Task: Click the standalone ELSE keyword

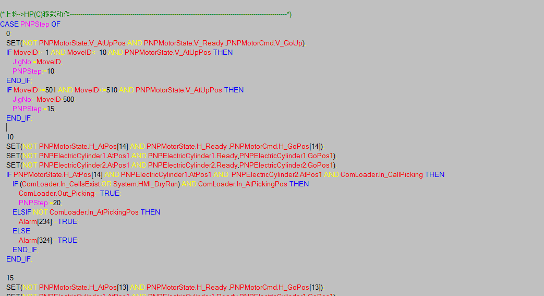Action: point(21,231)
